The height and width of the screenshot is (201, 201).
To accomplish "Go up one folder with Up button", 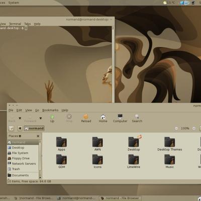I will point(52,119).
